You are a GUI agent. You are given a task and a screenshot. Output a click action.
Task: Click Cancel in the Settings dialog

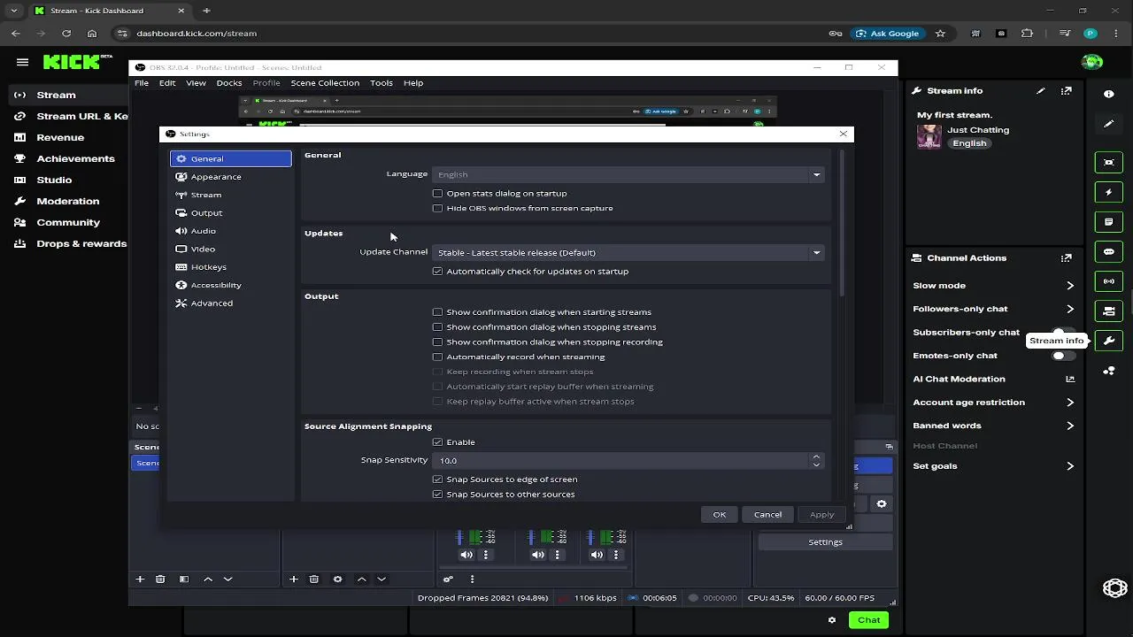point(767,514)
